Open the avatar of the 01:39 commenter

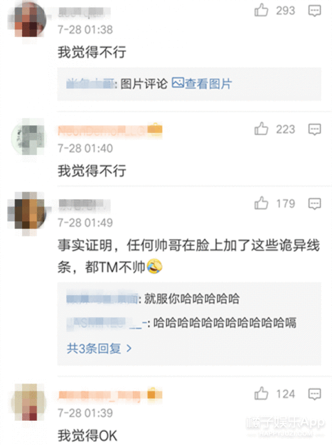click(x=28, y=402)
